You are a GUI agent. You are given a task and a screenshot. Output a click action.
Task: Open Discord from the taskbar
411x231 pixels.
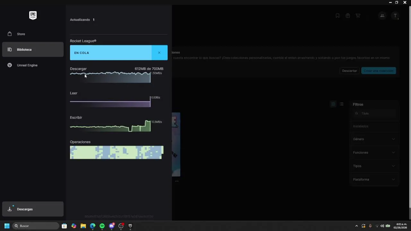111,226
